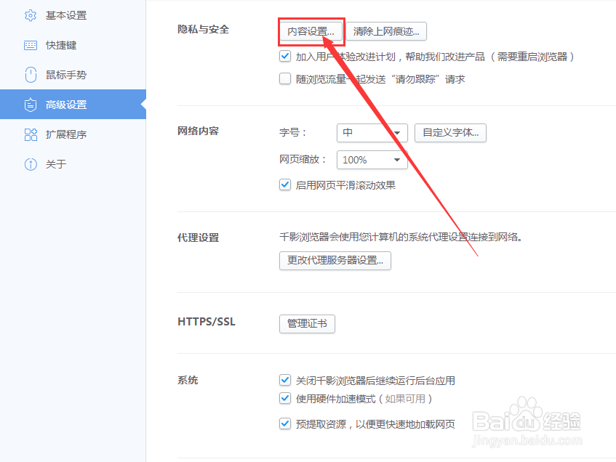Uncheck 预提取资源 option
The image size is (616, 462).
(285, 423)
